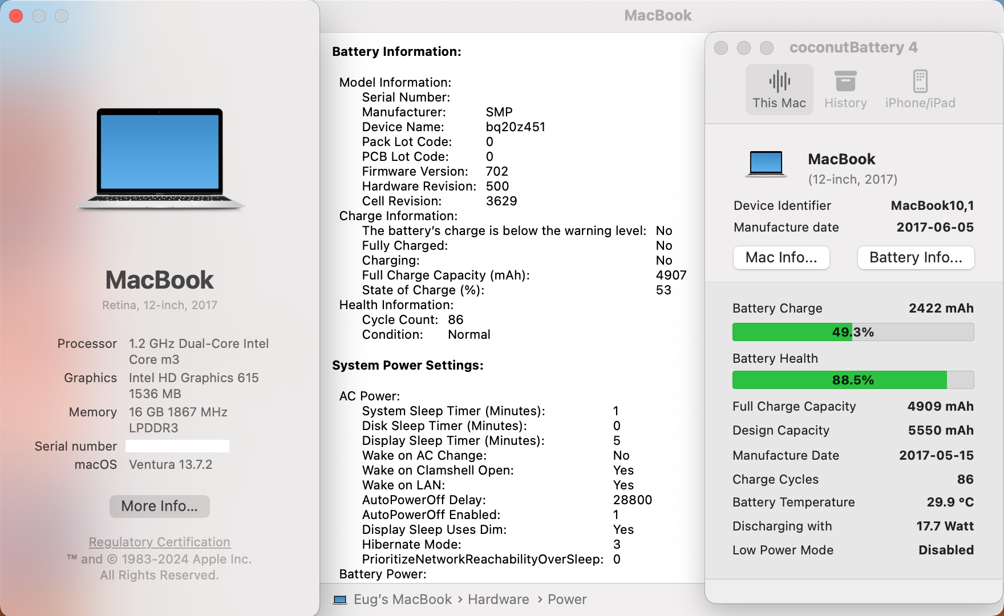
Task: Click the redacted Serial number field
Action: [x=177, y=446]
